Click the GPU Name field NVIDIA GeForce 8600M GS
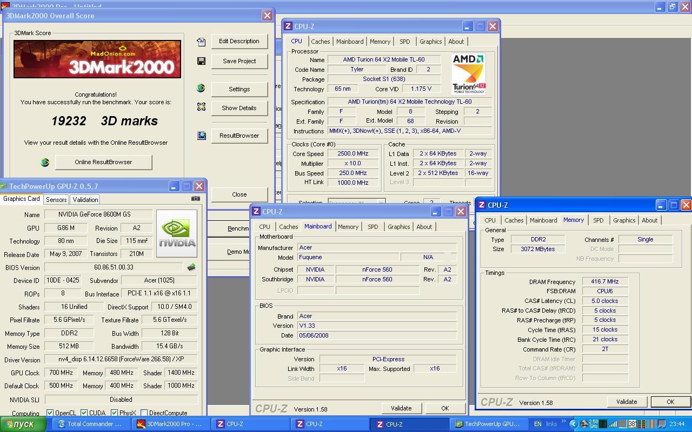 (x=98, y=214)
